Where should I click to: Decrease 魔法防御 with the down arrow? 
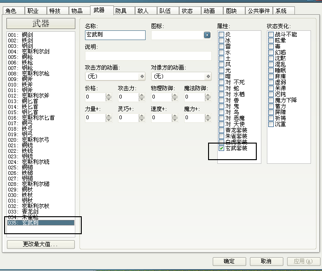(x=208, y=99)
